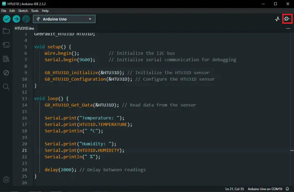Open the Help menu
294x192 pixels.
point(45,11)
